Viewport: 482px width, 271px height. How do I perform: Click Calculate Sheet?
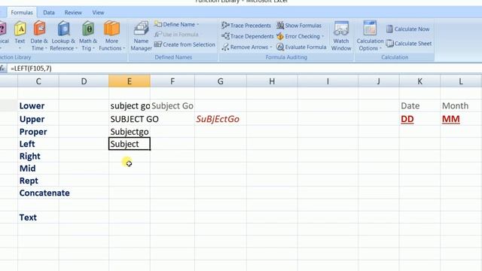coord(409,44)
